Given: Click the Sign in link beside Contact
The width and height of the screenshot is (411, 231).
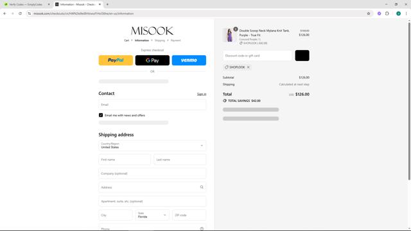Looking at the screenshot, I should tap(202, 94).
